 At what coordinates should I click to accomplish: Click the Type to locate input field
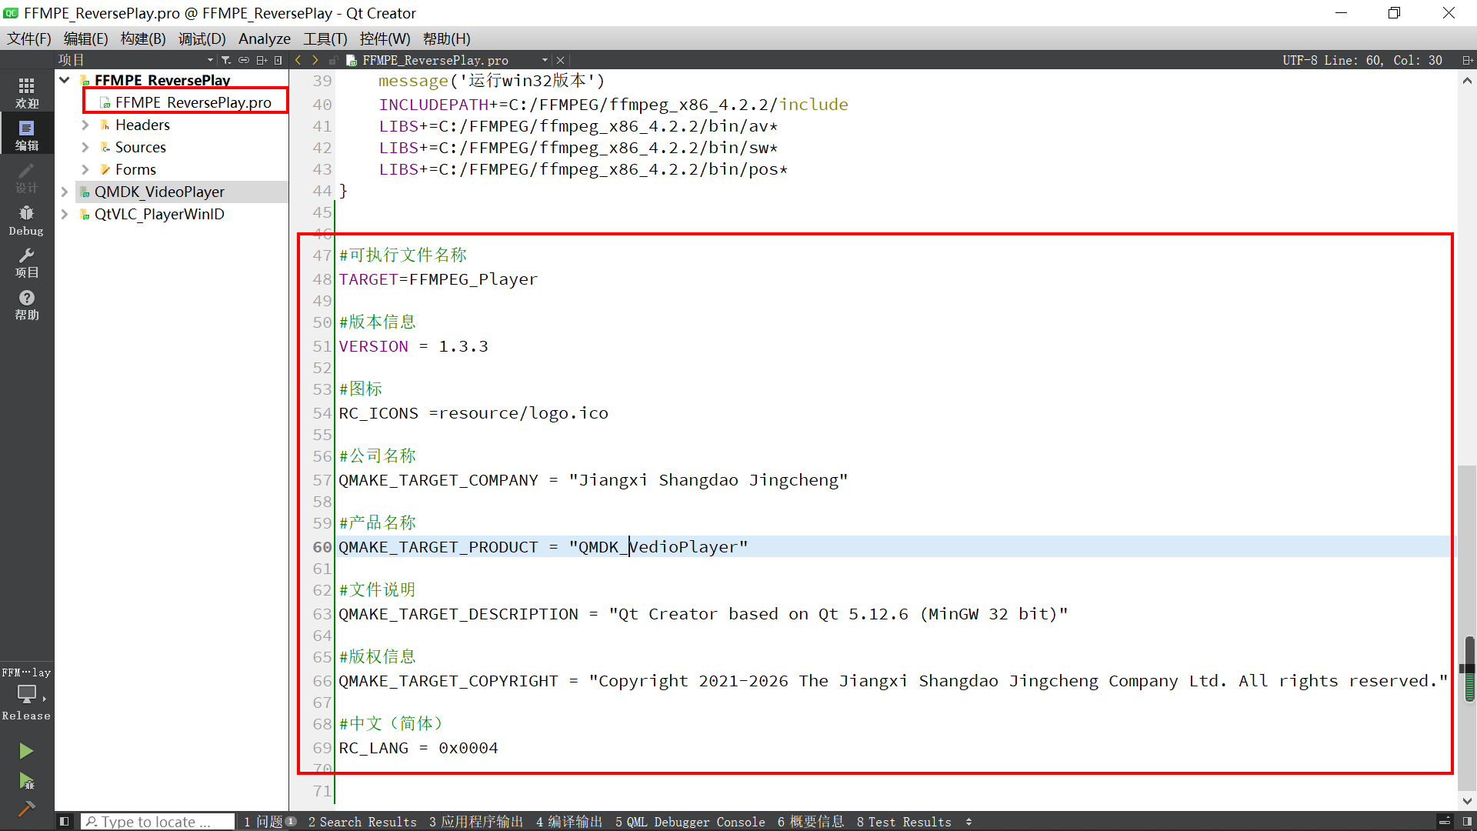click(158, 822)
